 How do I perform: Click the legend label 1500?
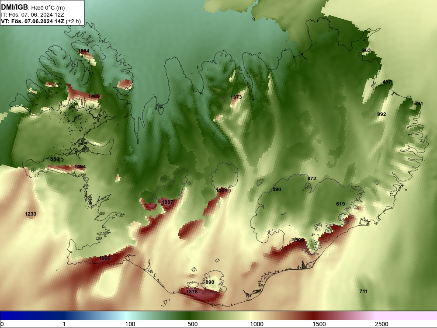click(x=319, y=324)
